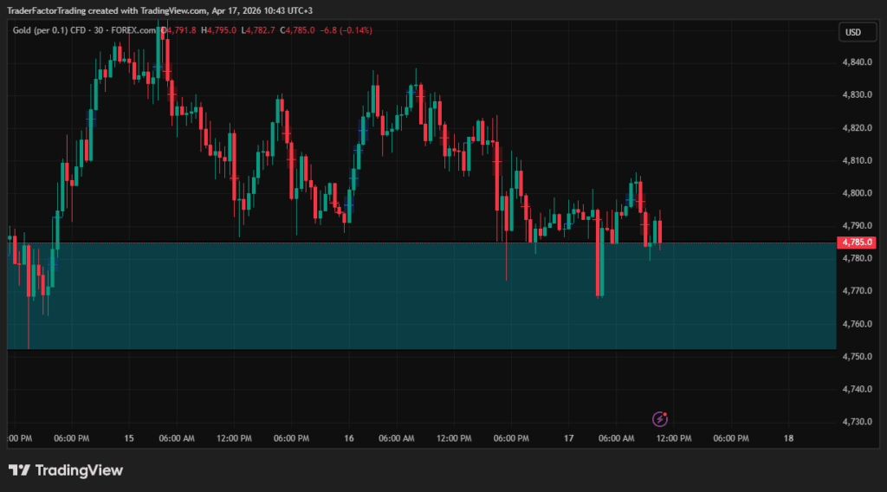The image size is (887, 492).
Task: Click the 4,790.0 price axis label
Action: pos(857,225)
